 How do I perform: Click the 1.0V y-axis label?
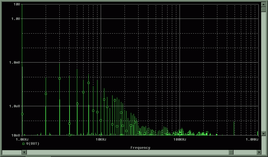click(x=16, y=19)
